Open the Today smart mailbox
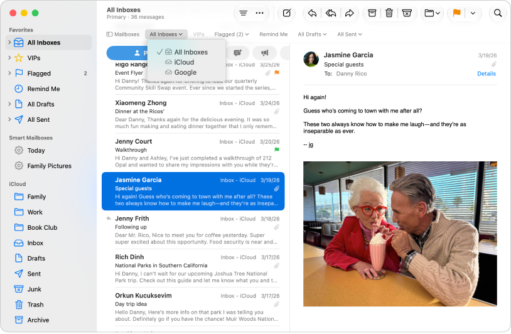This screenshot has height=334, width=511. click(49, 151)
